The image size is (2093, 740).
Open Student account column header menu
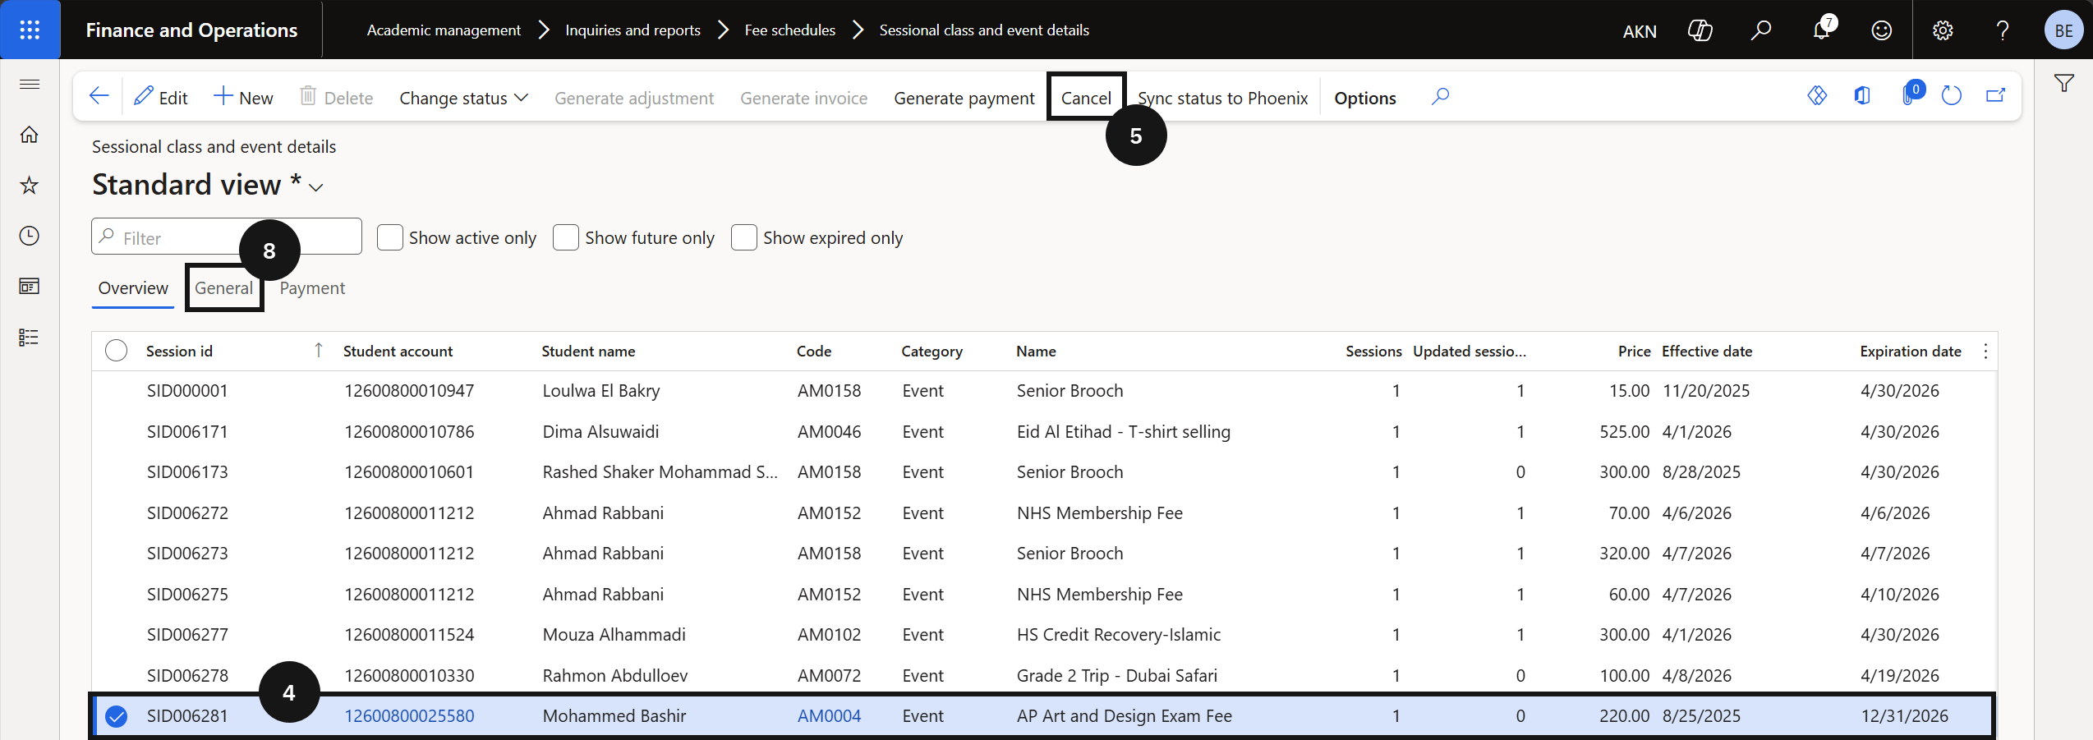pyautogui.click(x=398, y=352)
